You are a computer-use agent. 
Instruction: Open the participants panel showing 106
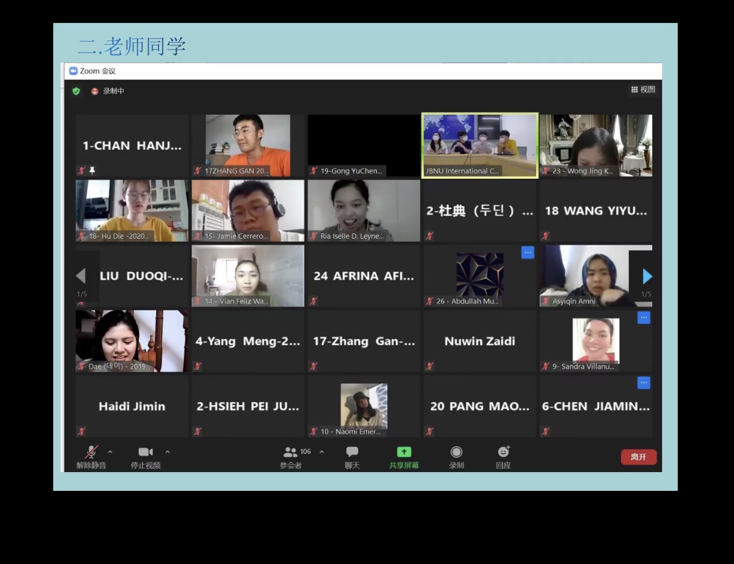[x=291, y=452]
